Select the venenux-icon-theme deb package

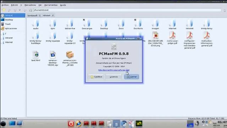tap(70, 58)
